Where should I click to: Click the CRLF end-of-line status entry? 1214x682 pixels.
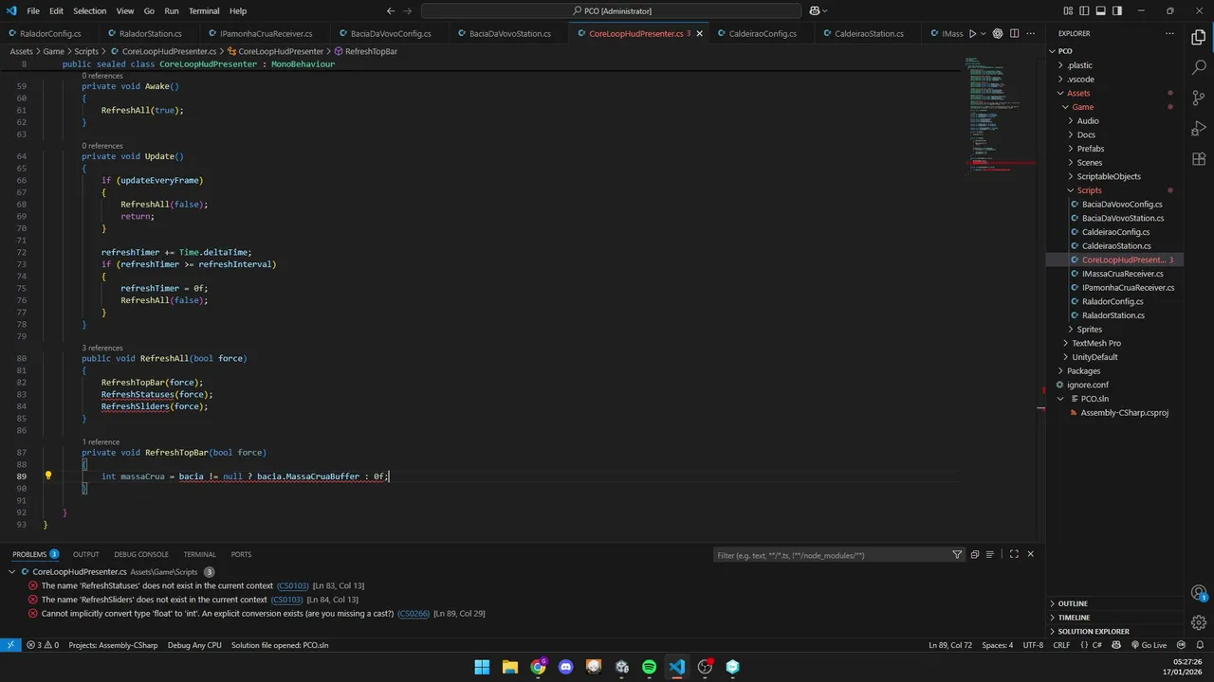pos(1061,645)
